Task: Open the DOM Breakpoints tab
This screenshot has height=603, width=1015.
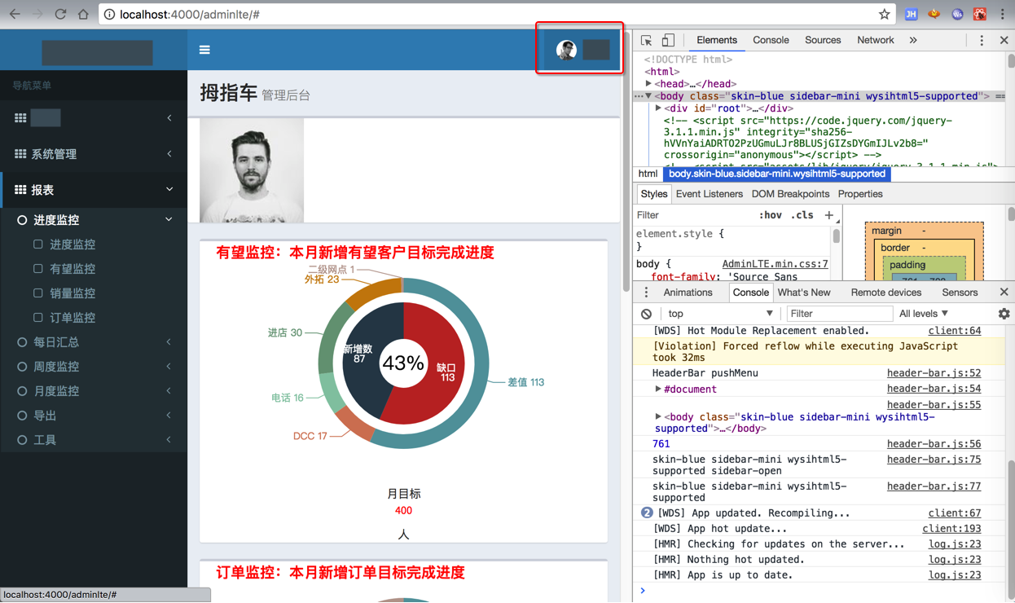Action: 790,194
